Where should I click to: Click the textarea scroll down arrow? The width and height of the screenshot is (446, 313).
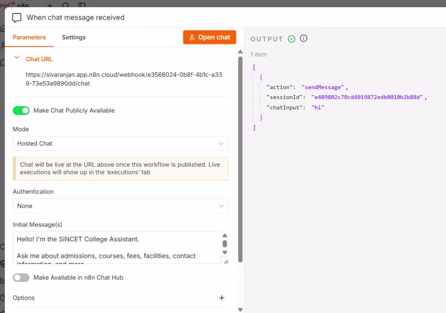(x=225, y=252)
